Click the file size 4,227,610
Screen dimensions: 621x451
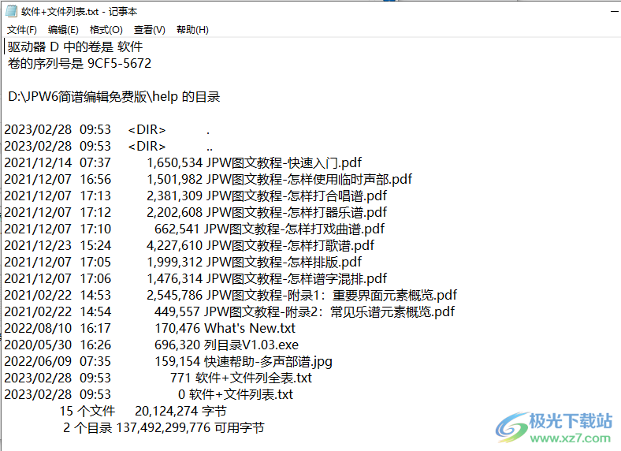point(175,246)
